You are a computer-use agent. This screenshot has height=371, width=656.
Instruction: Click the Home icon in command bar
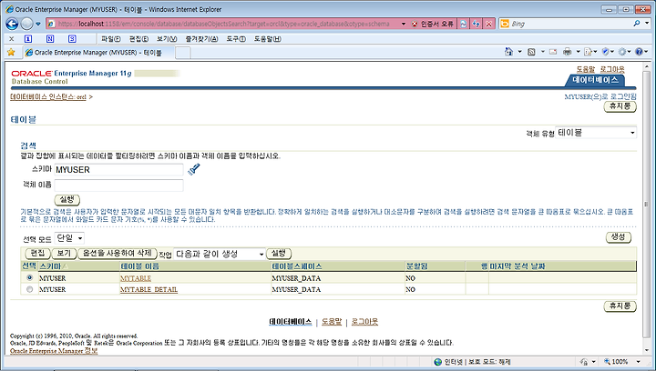(x=508, y=52)
